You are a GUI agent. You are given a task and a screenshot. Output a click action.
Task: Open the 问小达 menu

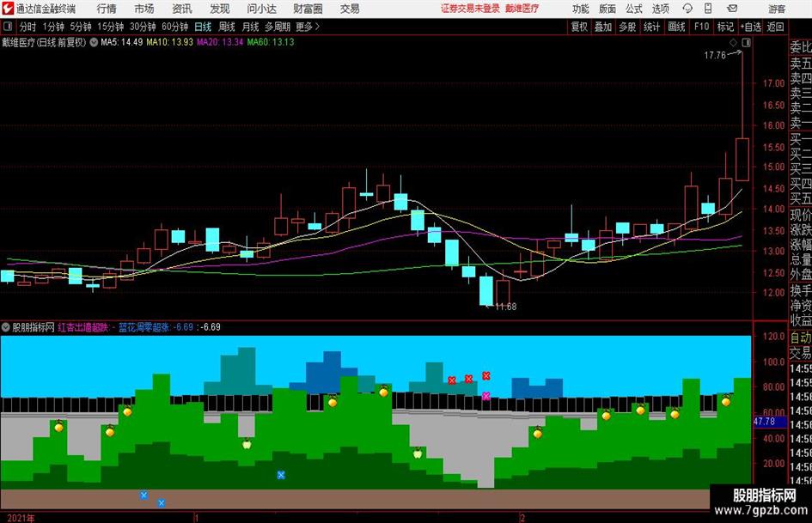click(x=261, y=9)
